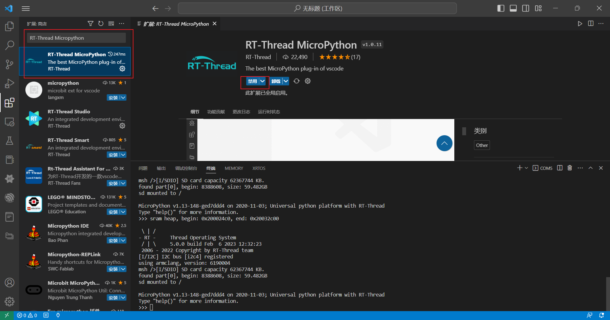The width and height of the screenshot is (610, 320).
Task: Open the 问题 panel tab
Action: pos(143,168)
